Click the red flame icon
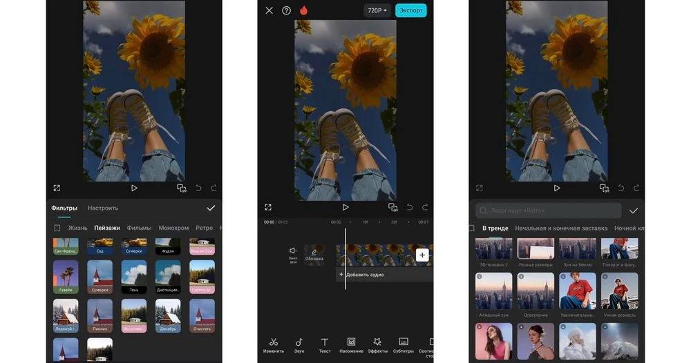The image size is (691, 363). tap(303, 10)
